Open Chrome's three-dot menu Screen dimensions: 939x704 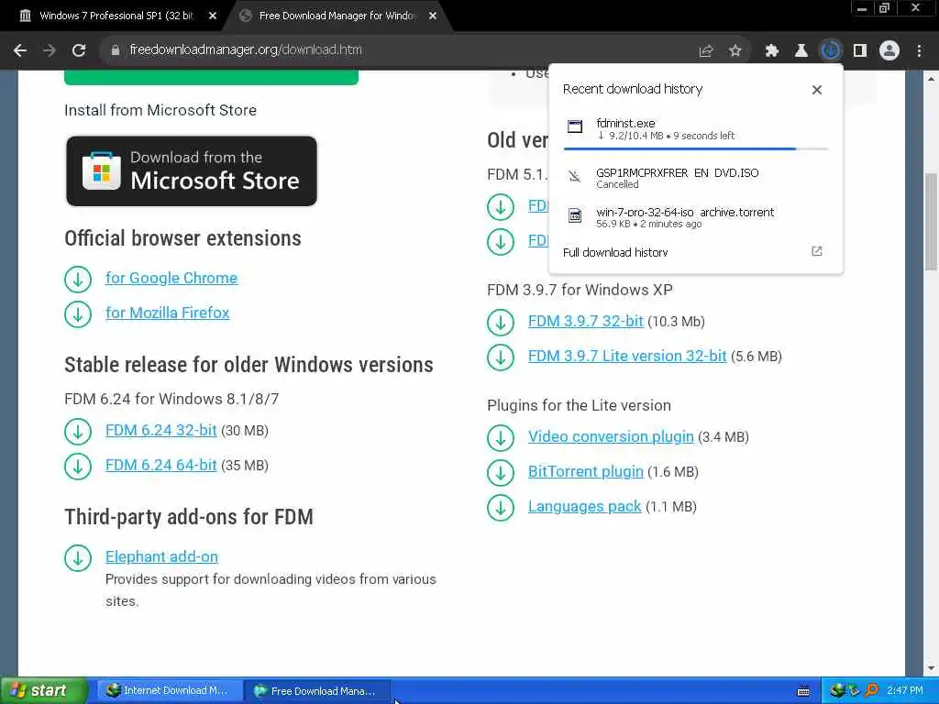coord(919,51)
